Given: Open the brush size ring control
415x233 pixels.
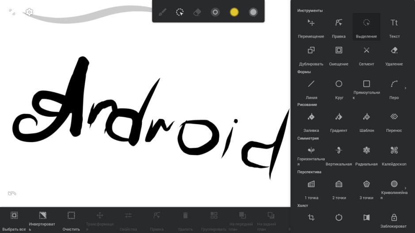Looking at the screenshot, I should pos(215,12).
